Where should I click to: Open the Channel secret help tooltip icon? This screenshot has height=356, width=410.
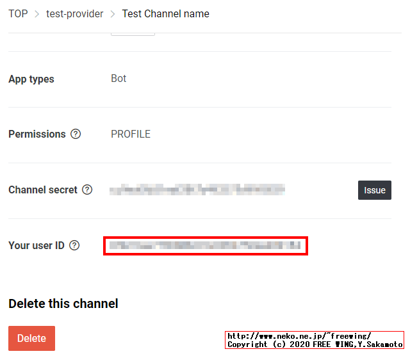pyautogui.click(x=87, y=190)
